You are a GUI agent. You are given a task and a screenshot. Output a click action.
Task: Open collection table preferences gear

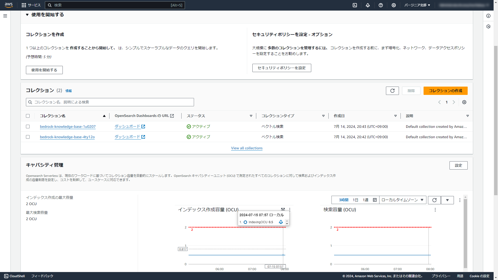[x=464, y=102]
